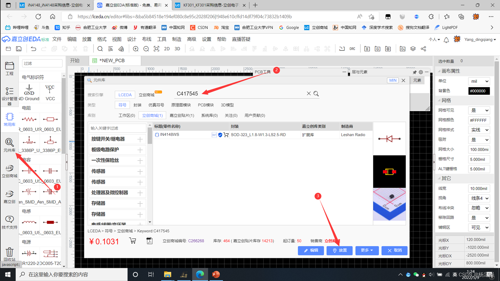Click the large shopping cart beside the price
Image resolution: width=500 pixels, height=281 pixels.
[x=133, y=241]
